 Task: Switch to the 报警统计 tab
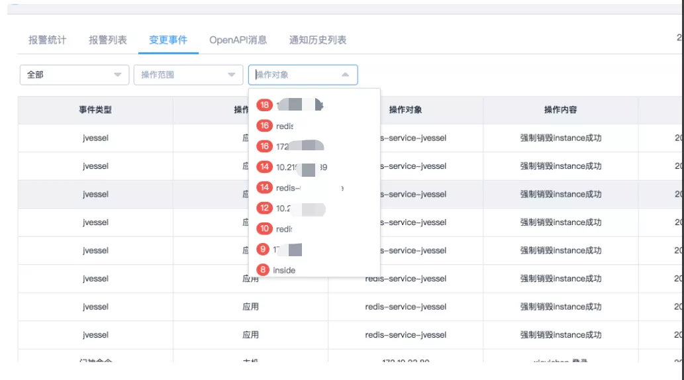tap(47, 40)
